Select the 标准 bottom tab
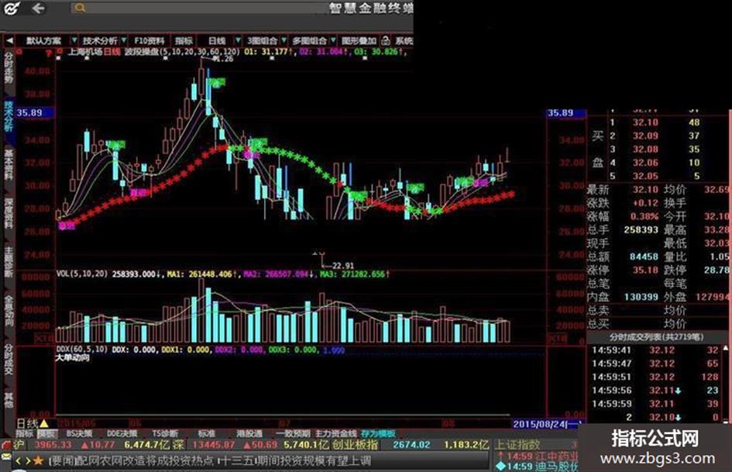 point(207,434)
